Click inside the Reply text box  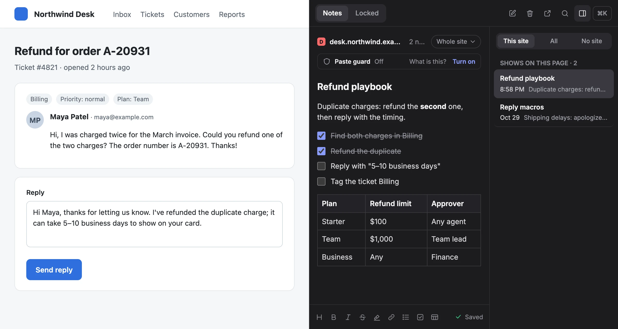pos(154,224)
